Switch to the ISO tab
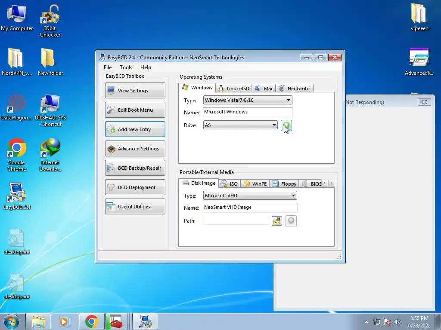The width and height of the screenshot is (441, 330). click(229, 184)
